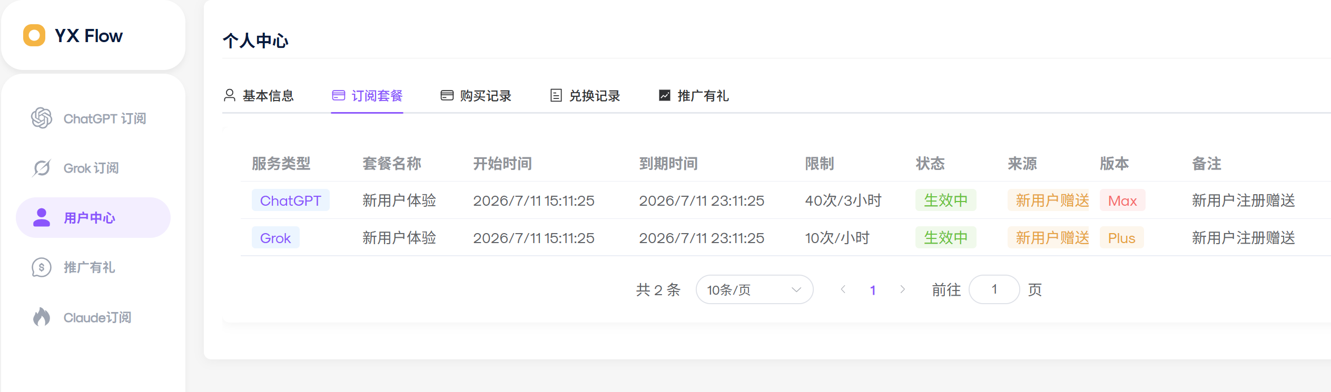Click the 个人中心 page heading
The height and width of the screenshot is (392, 1331).
(x=255, y=41)
